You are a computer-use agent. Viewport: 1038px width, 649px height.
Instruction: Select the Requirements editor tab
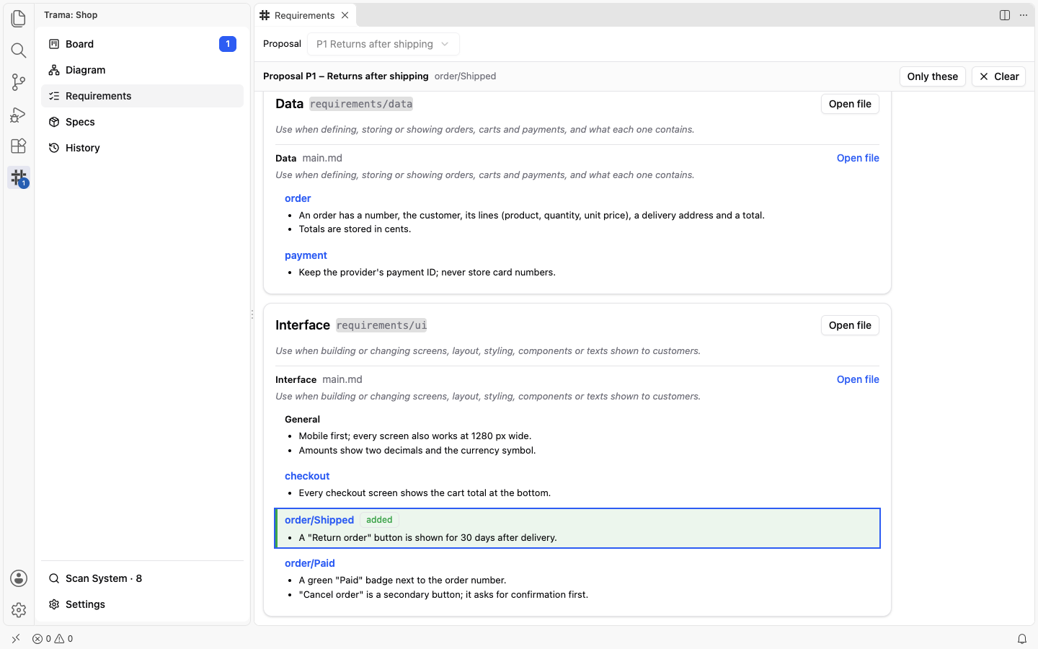pos(304,15)
